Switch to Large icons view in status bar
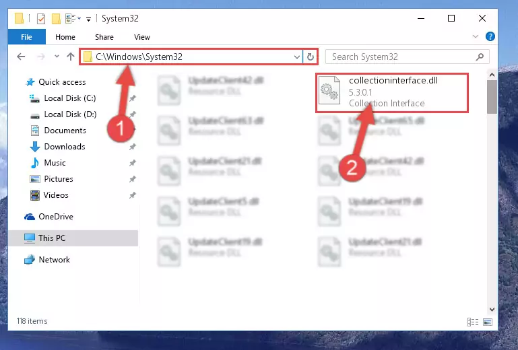Image resolution: width=518 pixels, height=350 pixels. [x=488, y=322]
